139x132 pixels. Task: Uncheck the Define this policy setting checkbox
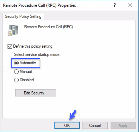(x=10, y=46)
